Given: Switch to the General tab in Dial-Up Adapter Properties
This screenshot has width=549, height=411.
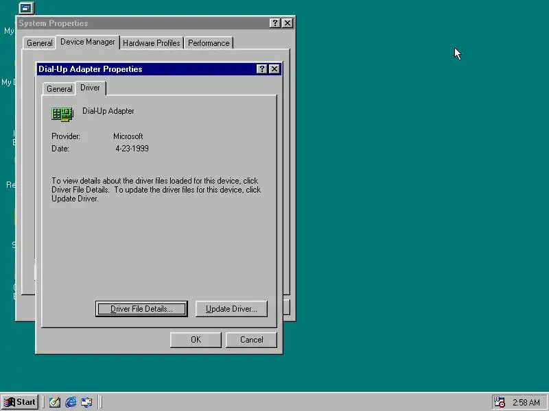Looking at the screenshot, I should coord(59,89).
